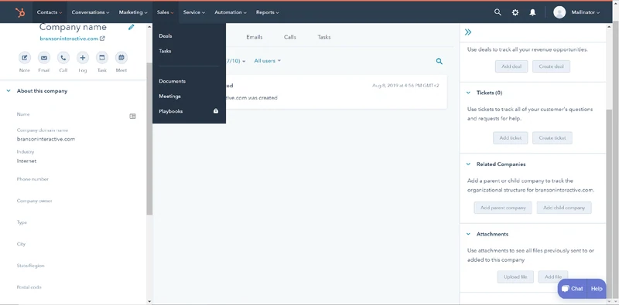The width and height of the screenshot is (619, 305).
Task: Click the Mailinator account avatar
Action: click(559, 12)
